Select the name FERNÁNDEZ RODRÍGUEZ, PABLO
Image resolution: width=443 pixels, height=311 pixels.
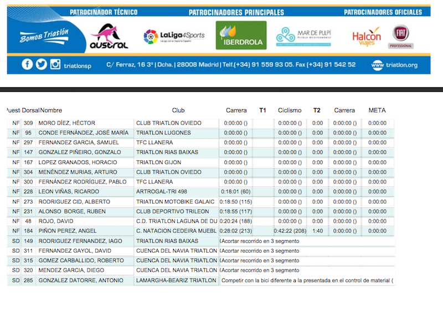pyautogui.click(x=83, y=182)
